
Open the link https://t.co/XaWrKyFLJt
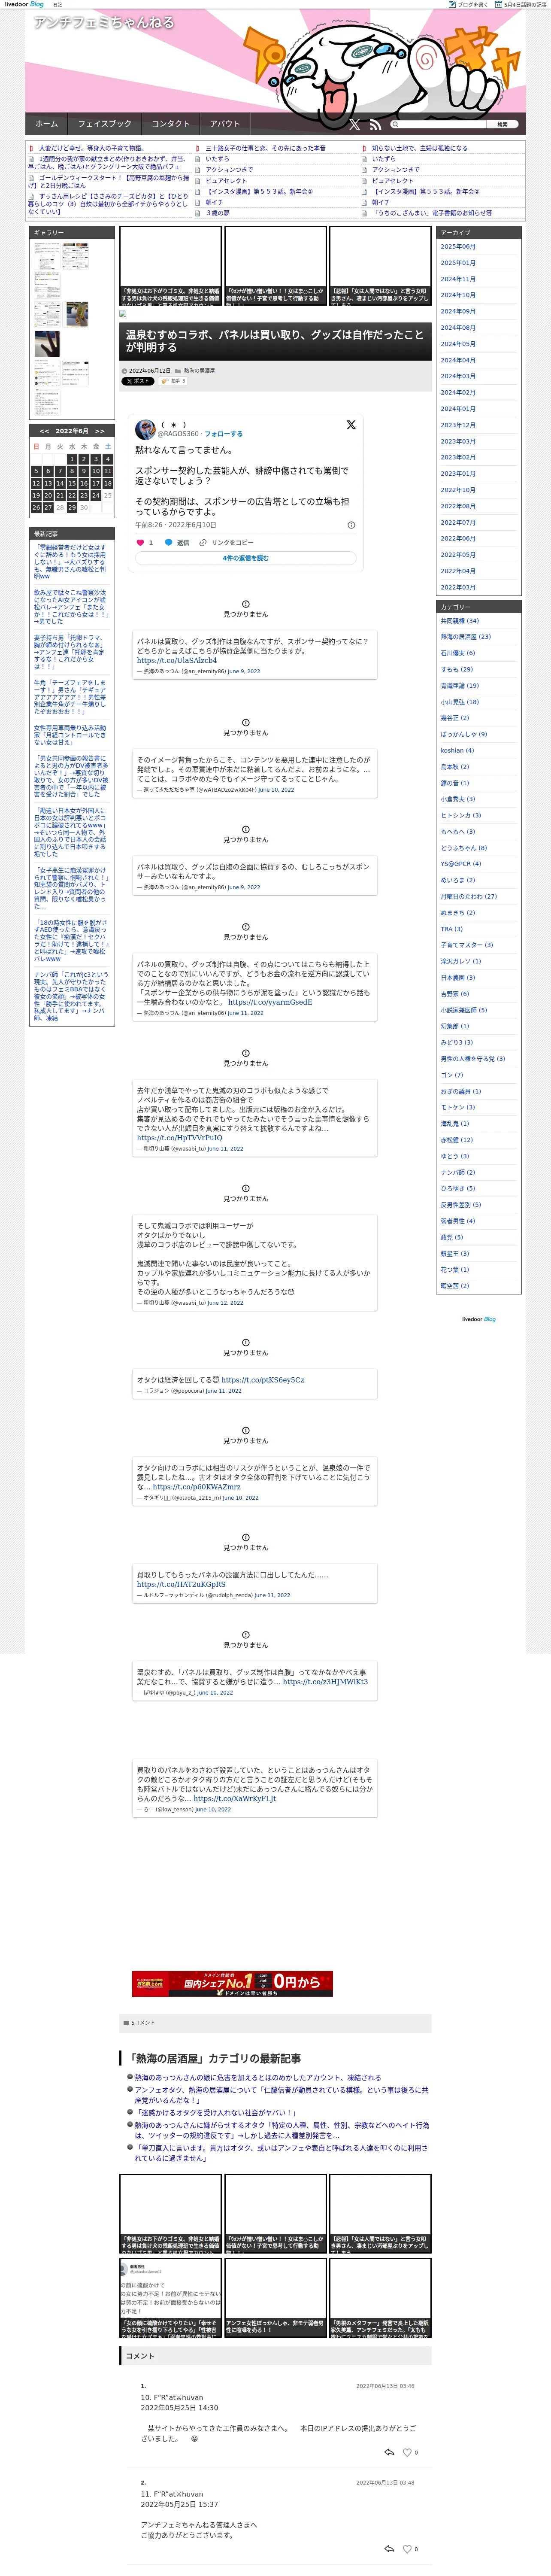pos(235,1798)
